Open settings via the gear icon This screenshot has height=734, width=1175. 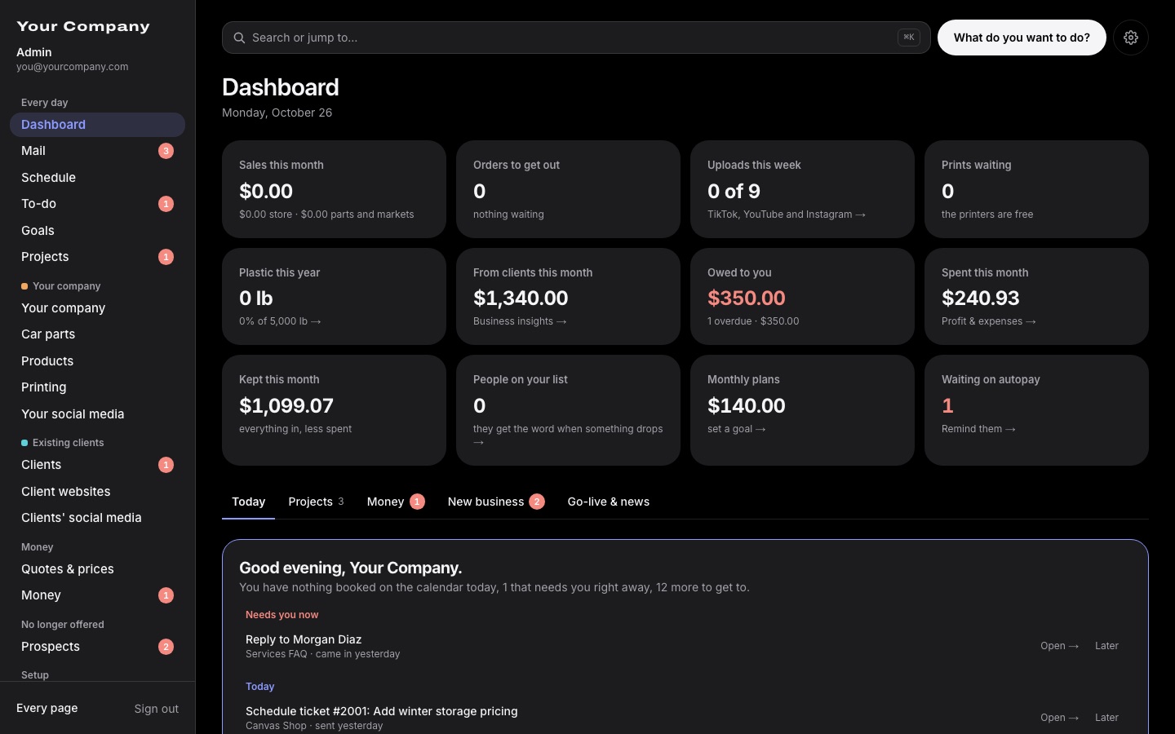click(1131, 38)
